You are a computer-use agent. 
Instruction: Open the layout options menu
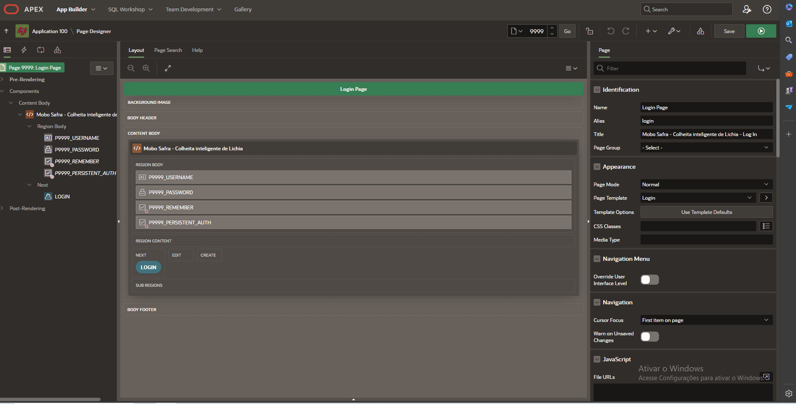pyautogui.click(x=571, y=68)
